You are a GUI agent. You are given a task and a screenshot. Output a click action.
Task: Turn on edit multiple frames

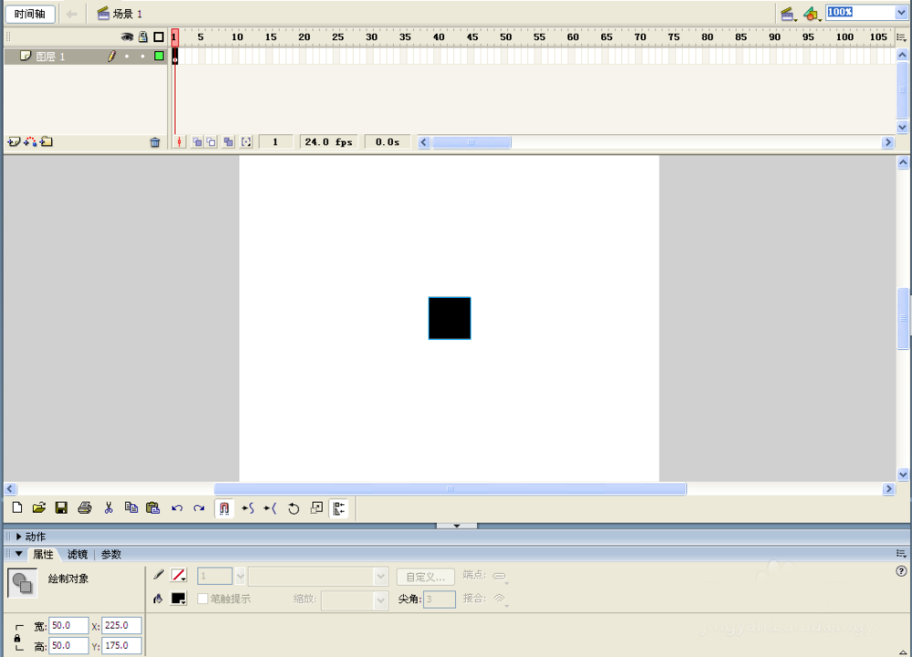[x=229, y=142]
